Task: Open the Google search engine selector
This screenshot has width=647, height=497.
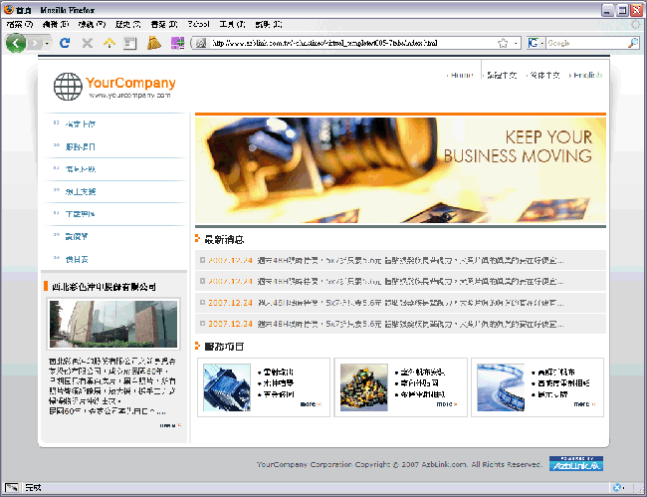Action: point(537,43)
